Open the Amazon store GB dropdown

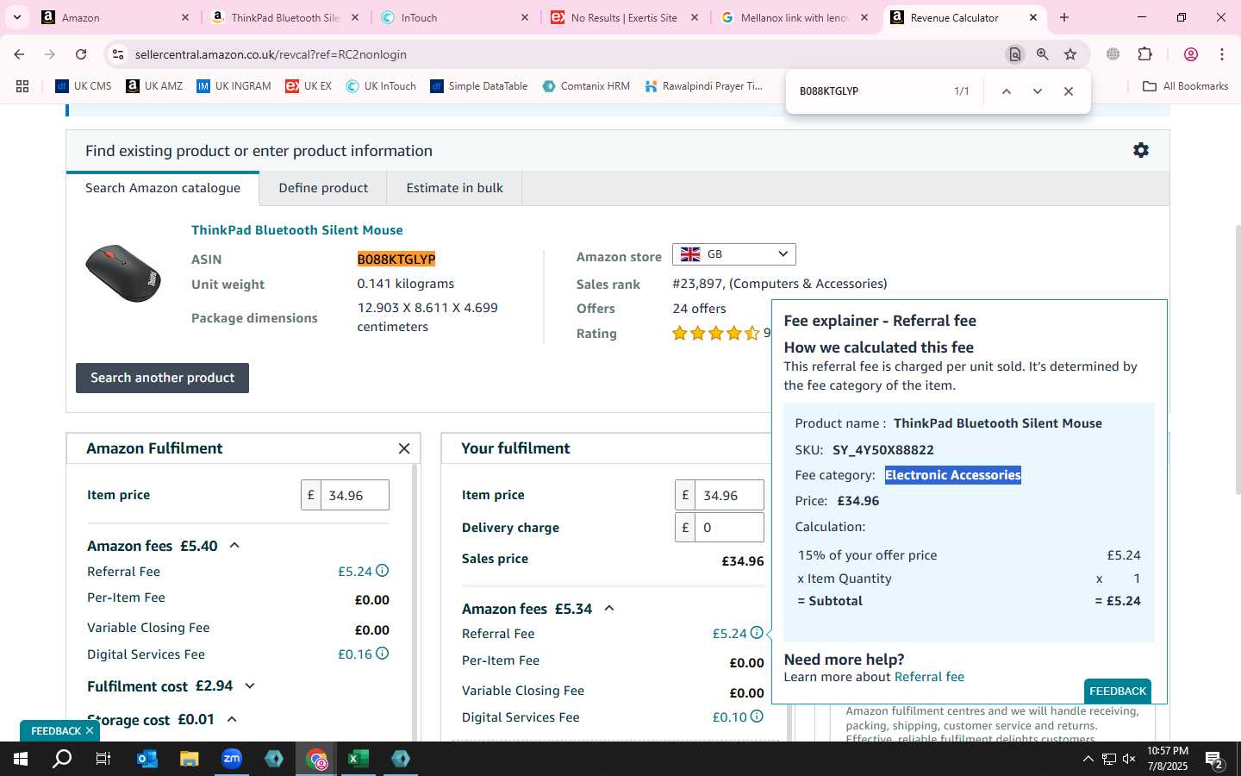(733, 254)
